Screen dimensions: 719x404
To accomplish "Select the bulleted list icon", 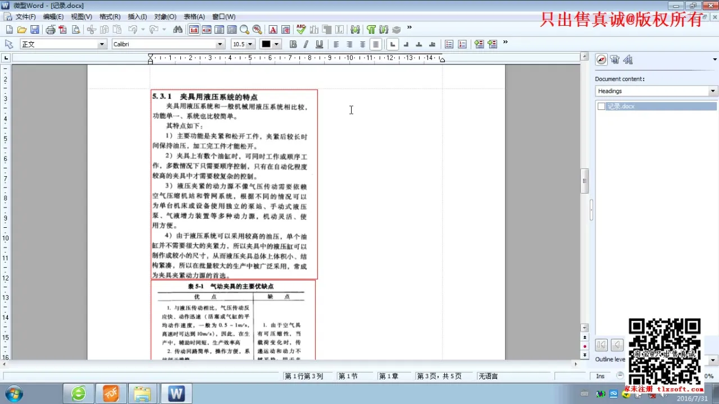I will tap(449, 44).
